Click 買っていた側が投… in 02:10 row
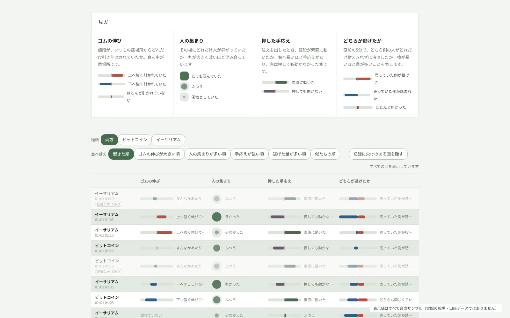The height and width of the screenshot is (318, 510). [396, 232]
